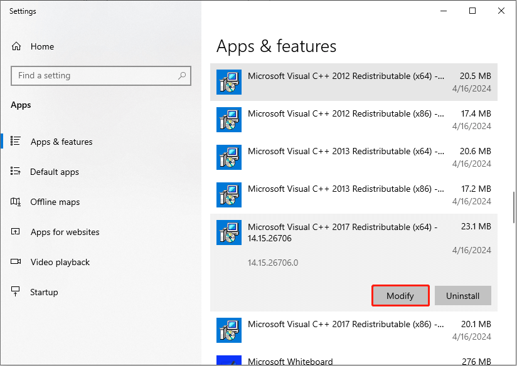This screenshot has width=517, height=366.
Task: Click the Apps for websites icon
Action: tap(16, 232)
